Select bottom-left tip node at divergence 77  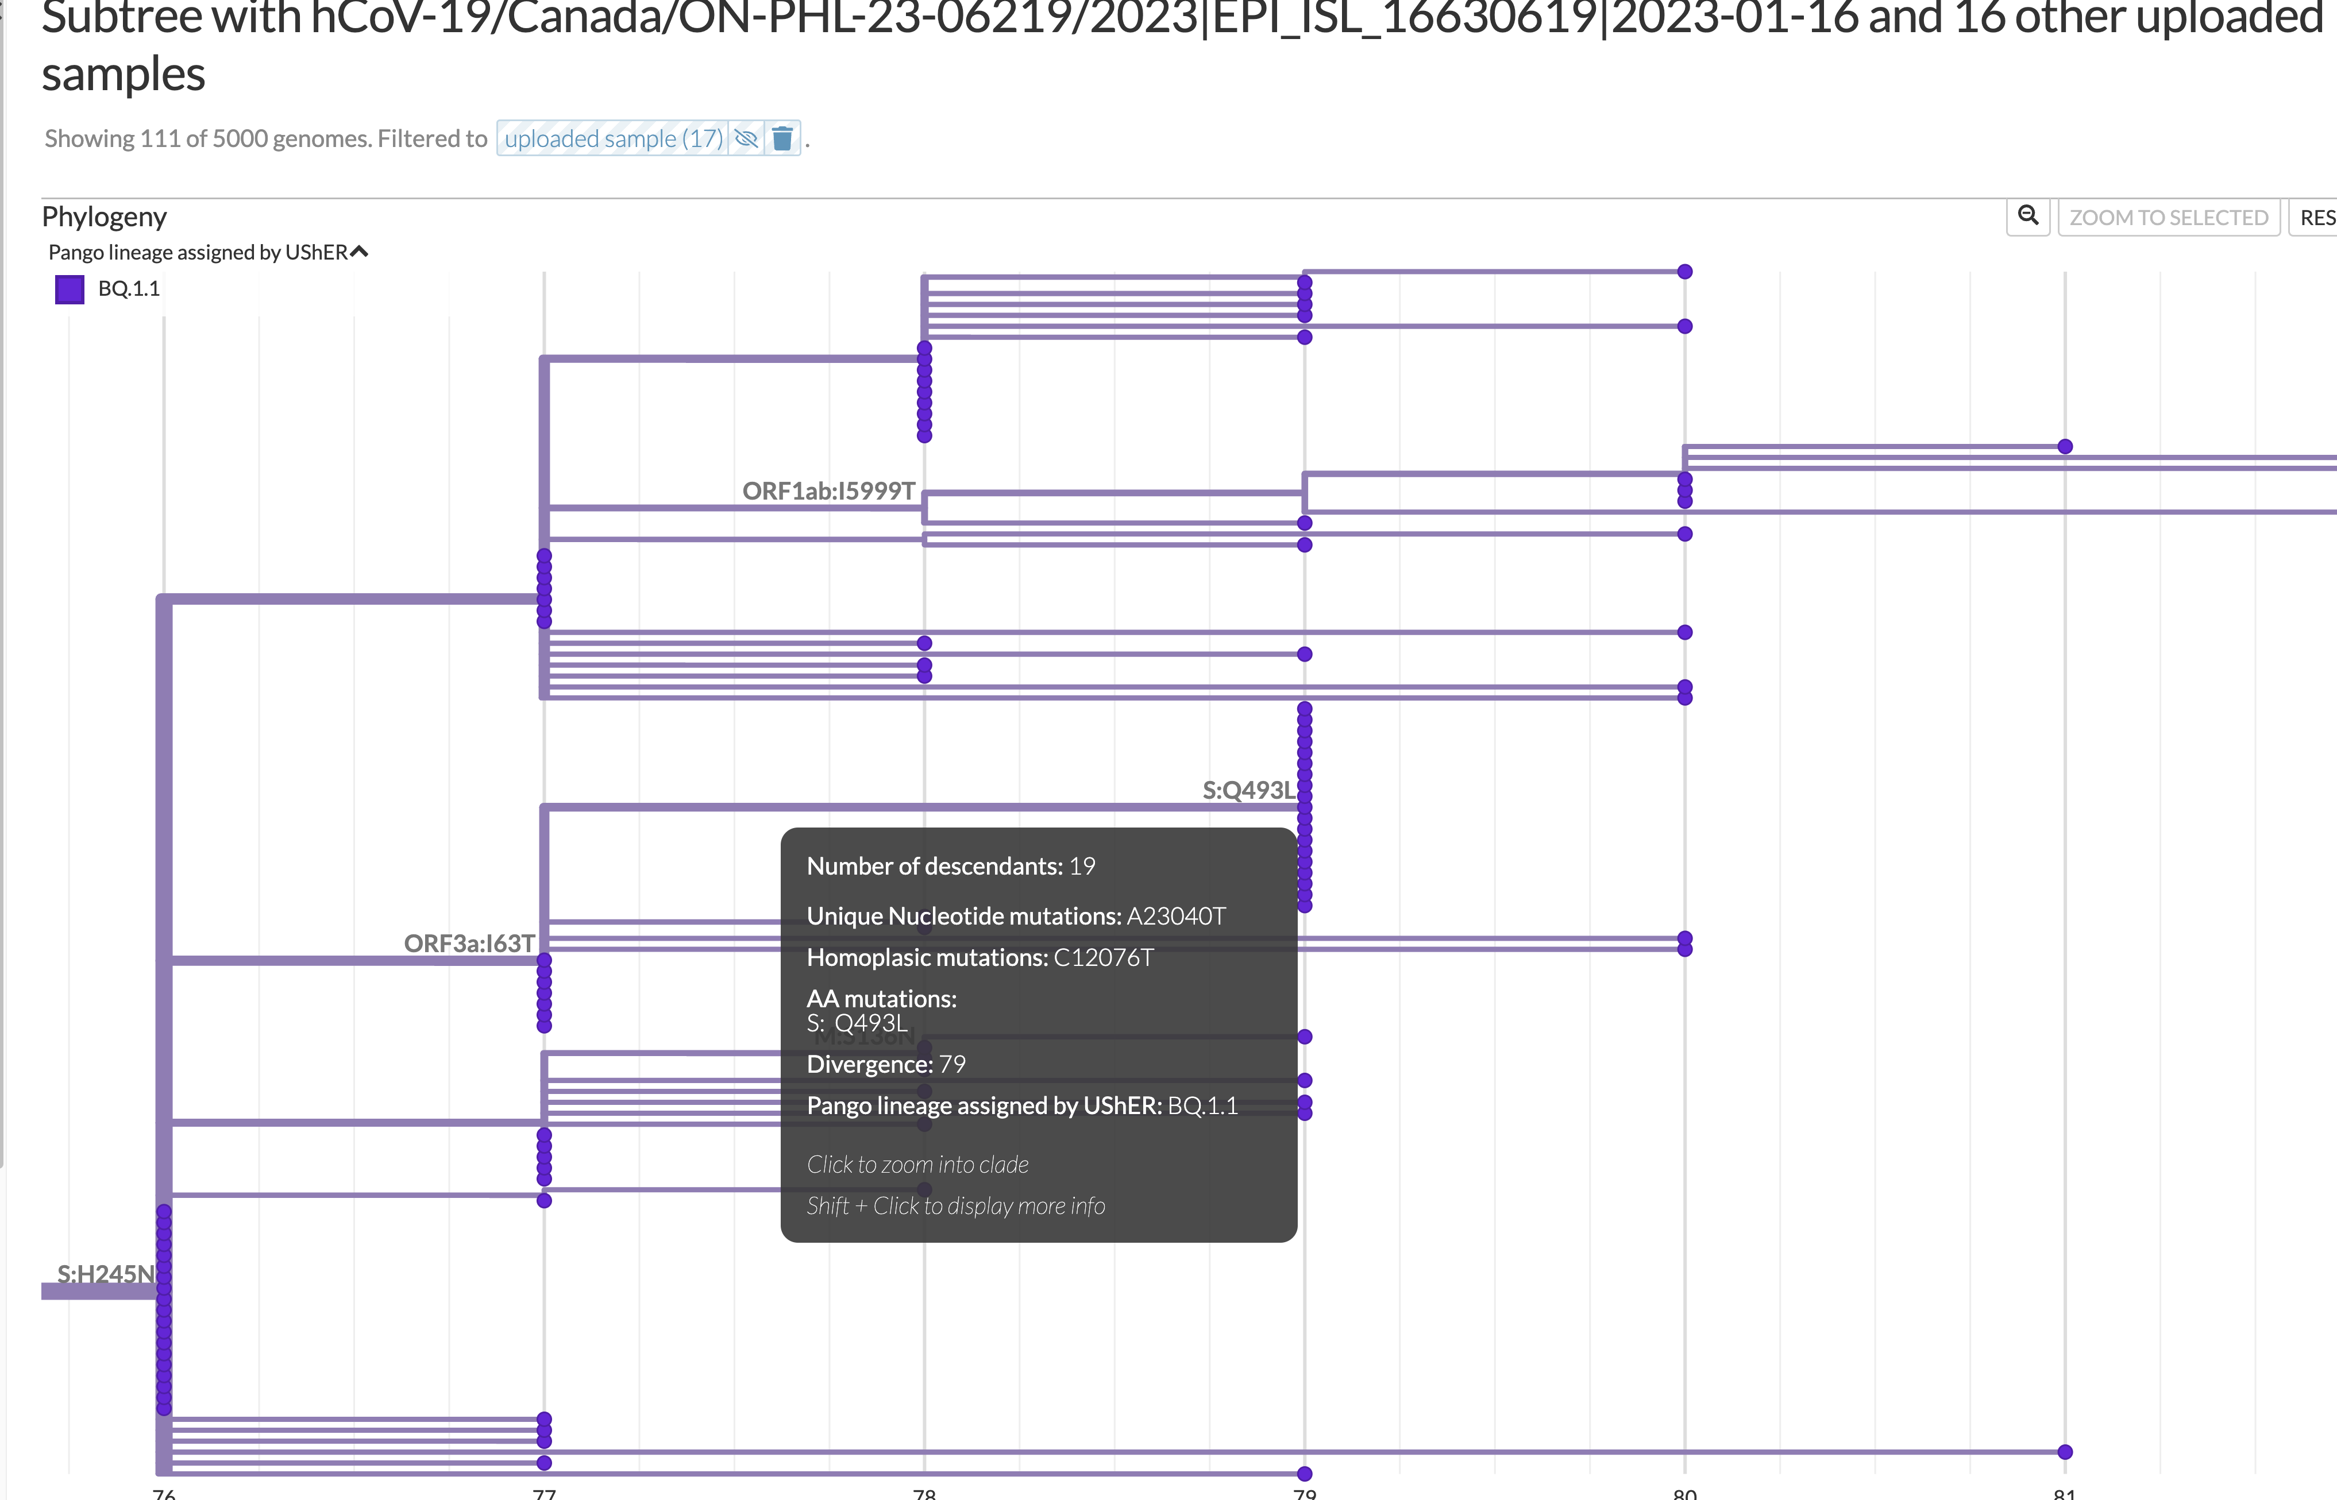pos(545,1462)
